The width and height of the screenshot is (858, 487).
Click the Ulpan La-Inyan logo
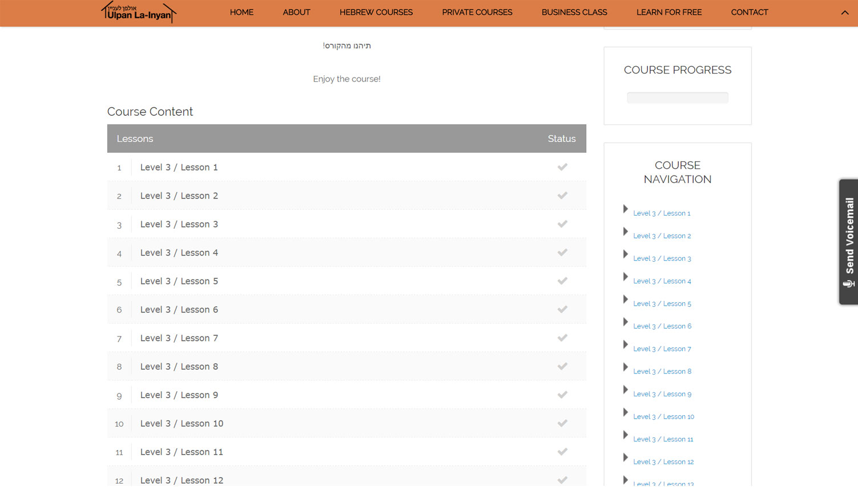(x=139, y=13)
